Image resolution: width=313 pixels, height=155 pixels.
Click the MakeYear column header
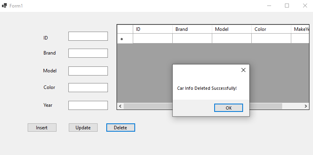pyautogui.click(x=300, y=29)
